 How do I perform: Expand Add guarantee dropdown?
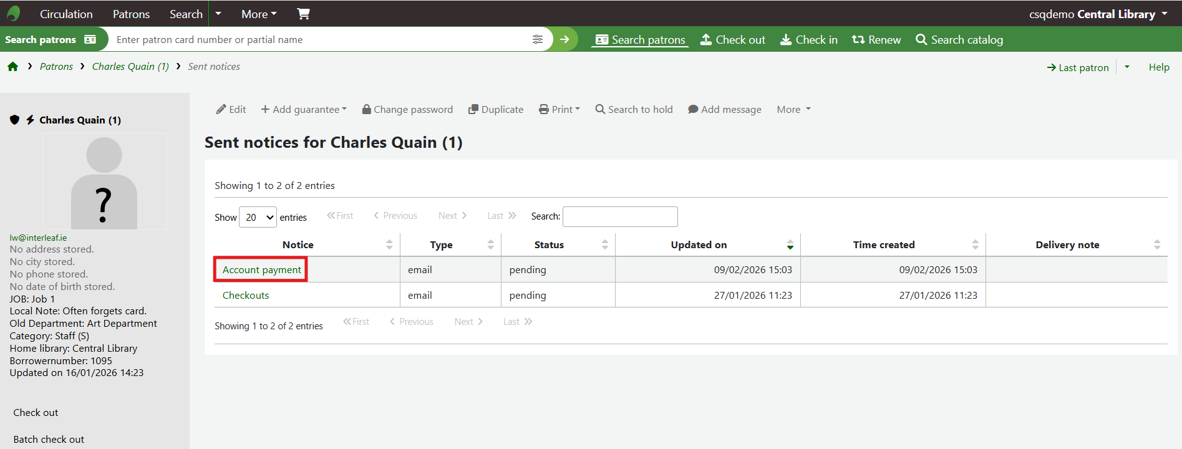pos(304,109)
